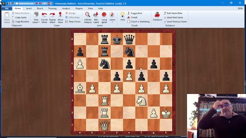Screen dimensions: 246x138
Task: Click Paste Position in the Clipboard group
Action: tap(20, 13)
